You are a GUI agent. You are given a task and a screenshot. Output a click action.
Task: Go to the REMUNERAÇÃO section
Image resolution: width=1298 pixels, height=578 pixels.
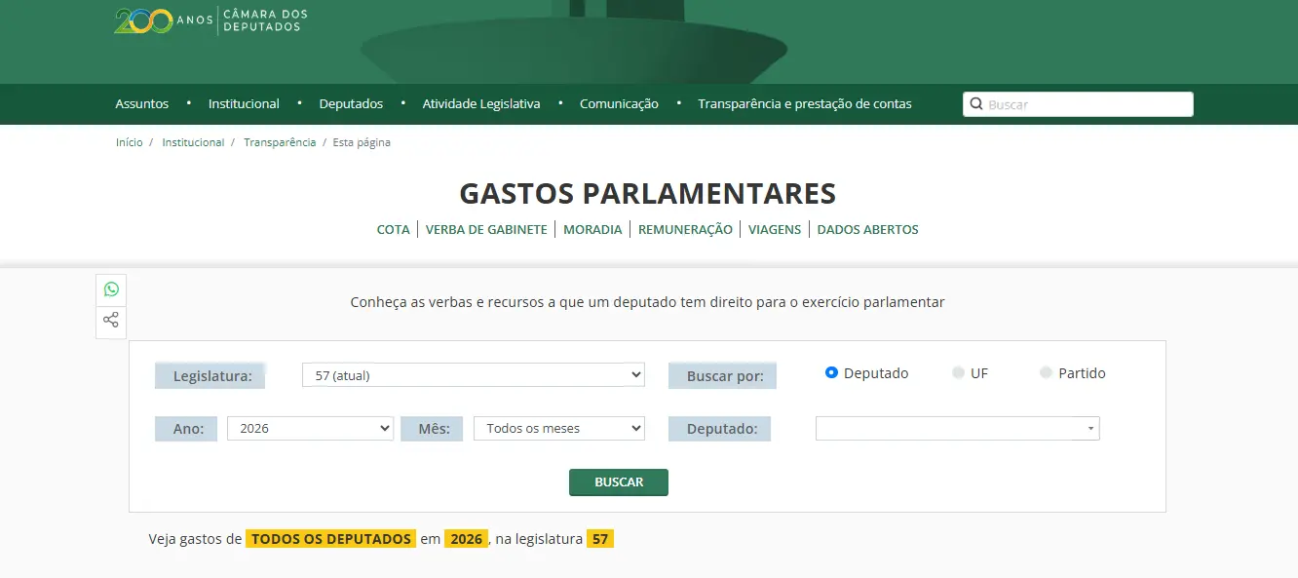click(x=685, y=230)
